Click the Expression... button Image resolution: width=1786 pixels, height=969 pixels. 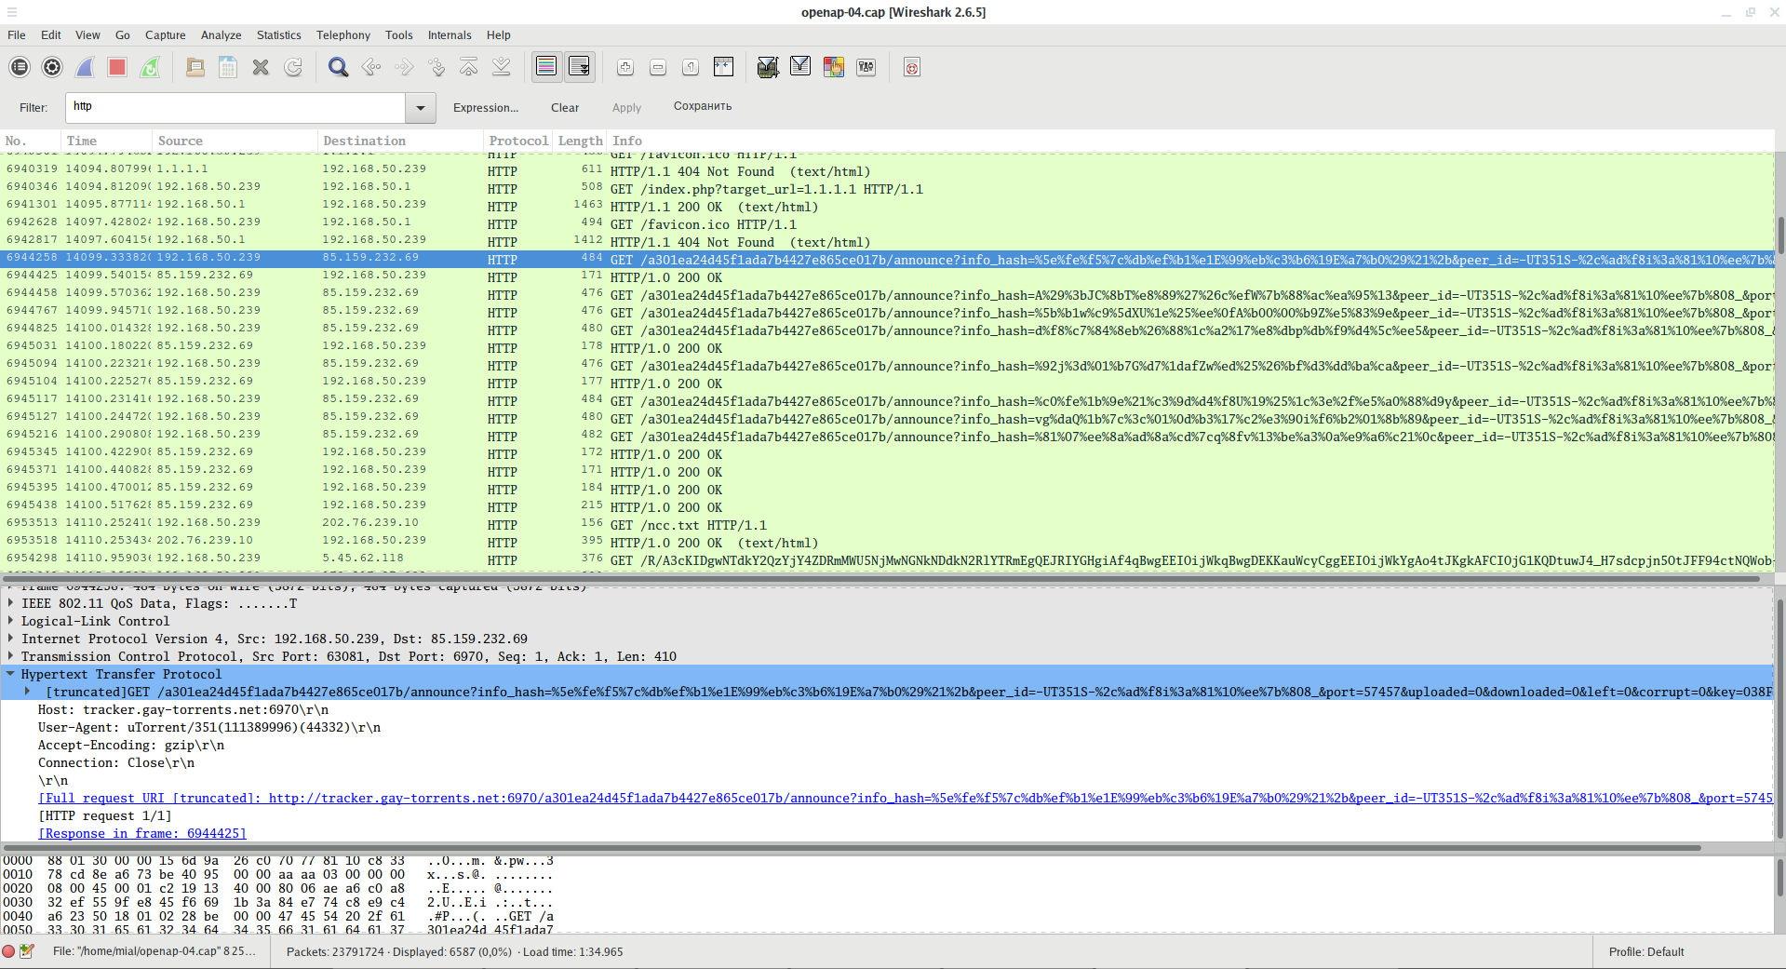click(485, 108)
